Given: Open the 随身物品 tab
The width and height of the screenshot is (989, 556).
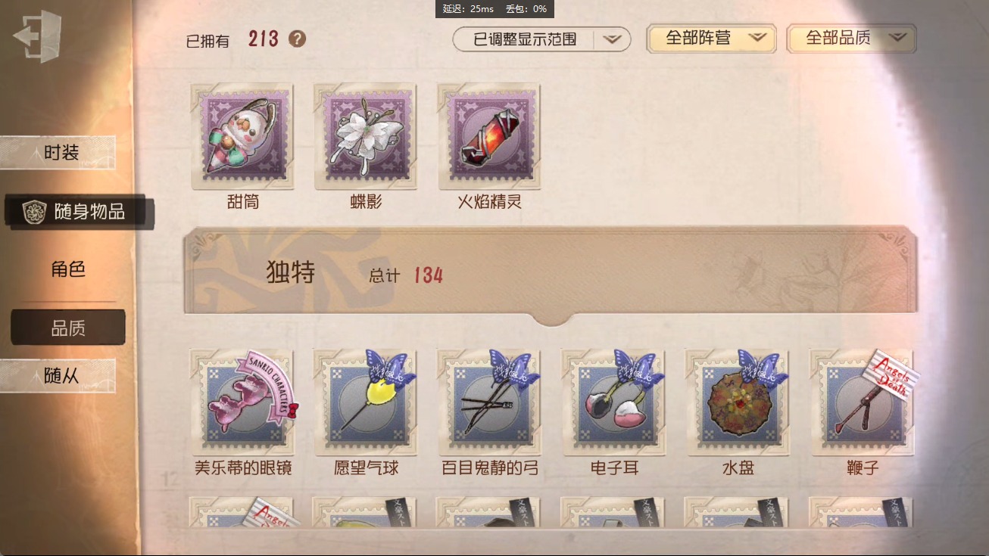Looking at the screenshot, I should [x=79, y=212].
